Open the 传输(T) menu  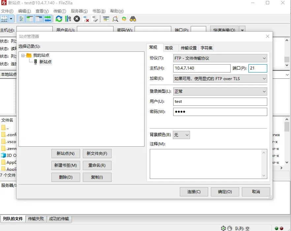tap(60, 11)
